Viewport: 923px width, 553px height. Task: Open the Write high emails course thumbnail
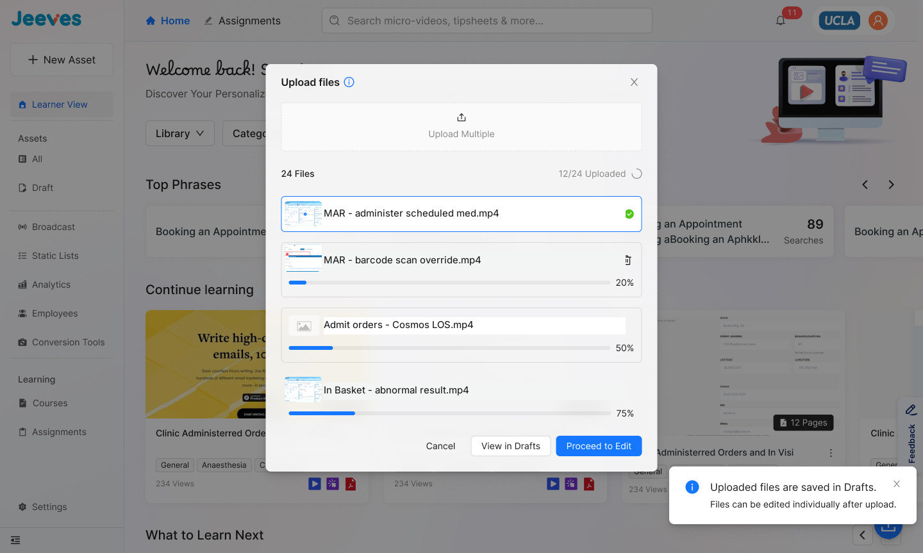click(x=206, y=364)
